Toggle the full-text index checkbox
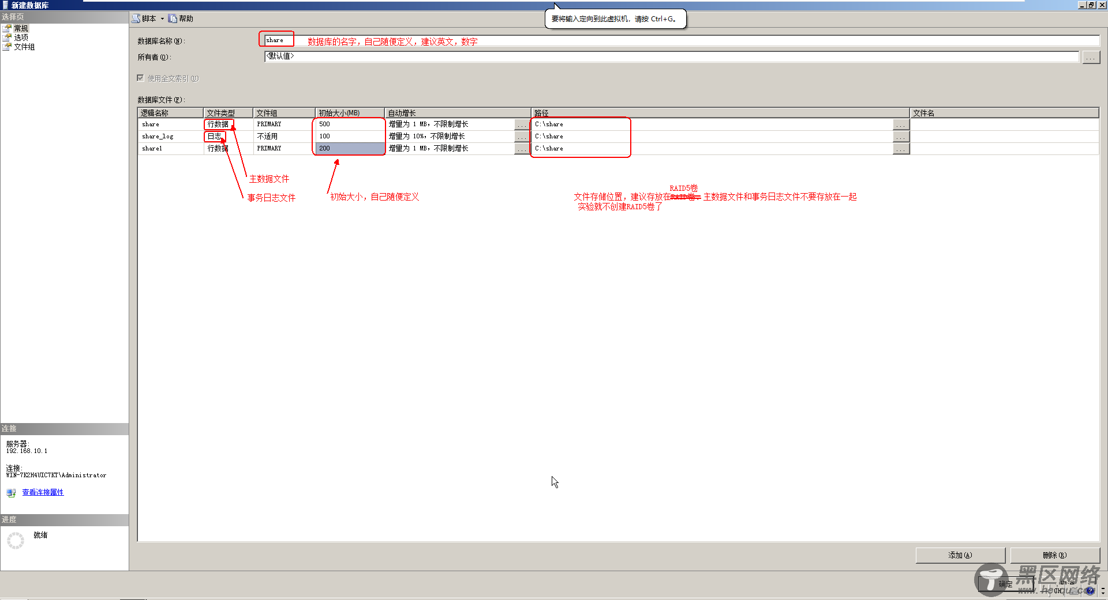 (140, 78)
